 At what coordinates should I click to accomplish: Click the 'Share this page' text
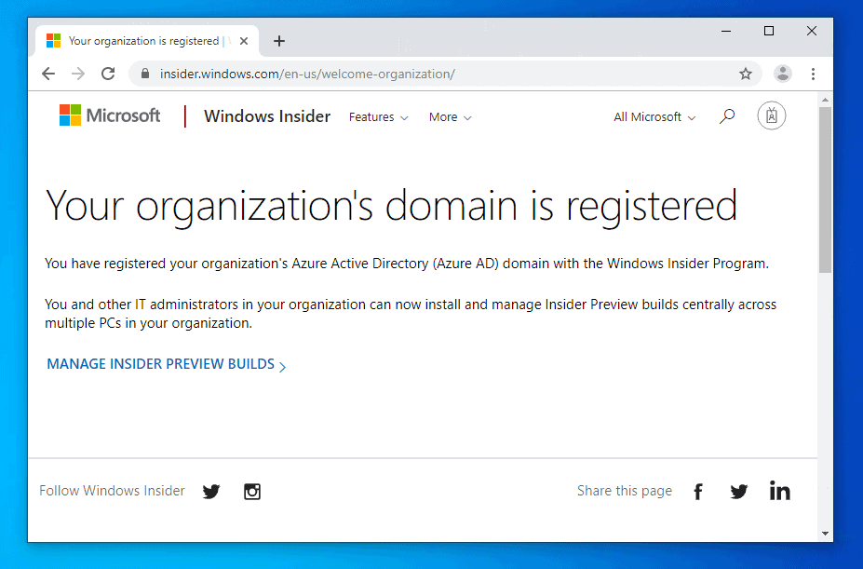[x=625, y=491]
